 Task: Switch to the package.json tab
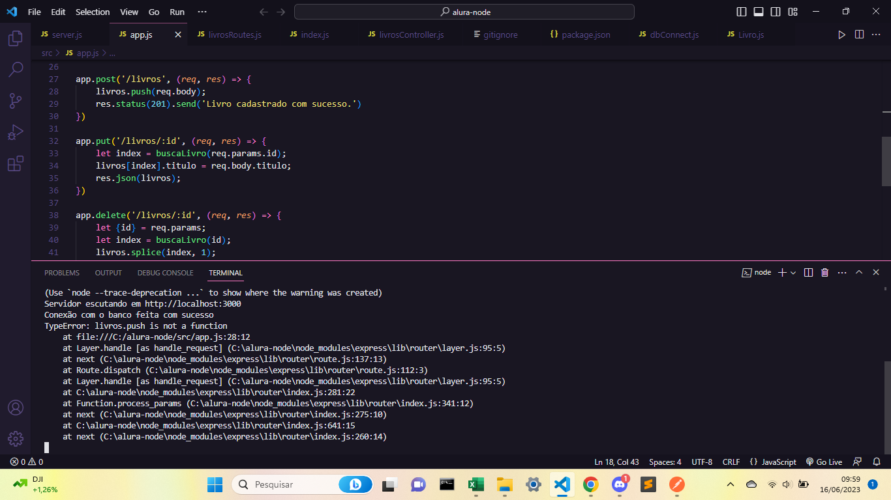586,35
